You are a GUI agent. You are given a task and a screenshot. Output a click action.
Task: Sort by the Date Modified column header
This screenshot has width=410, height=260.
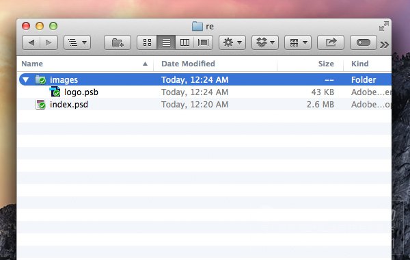tap(215, 64)
